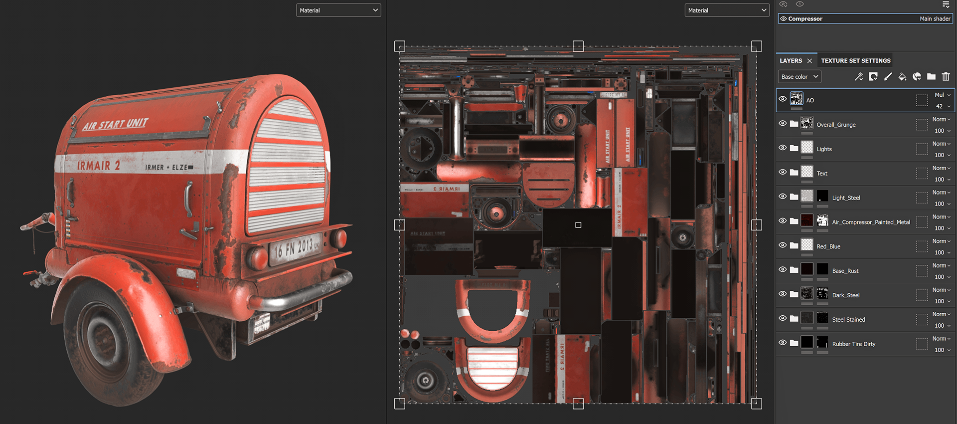Viewport: 957px width, 424px height.
Task: Select the Rubber Tire Dirty layer name
Action: click(853, 344)
